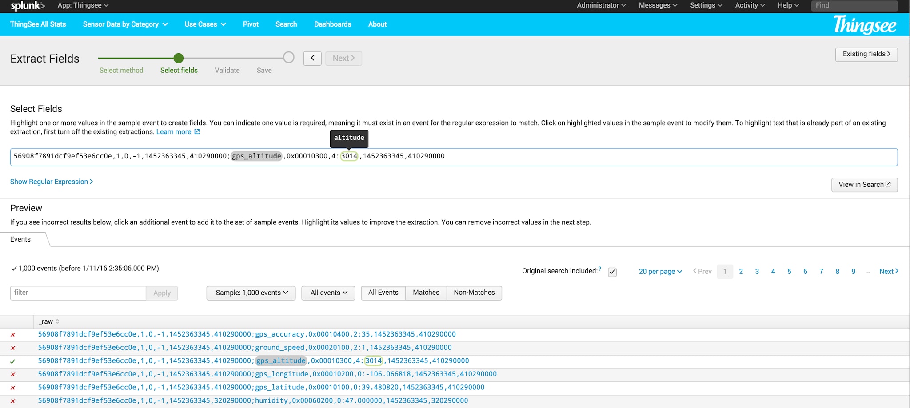Click into the Find search box
The image size is (910, 408).
tap(854, 5)
